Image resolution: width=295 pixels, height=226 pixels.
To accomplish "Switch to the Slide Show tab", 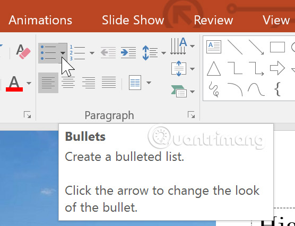I will pyautogui.click(x=133, y=20).
